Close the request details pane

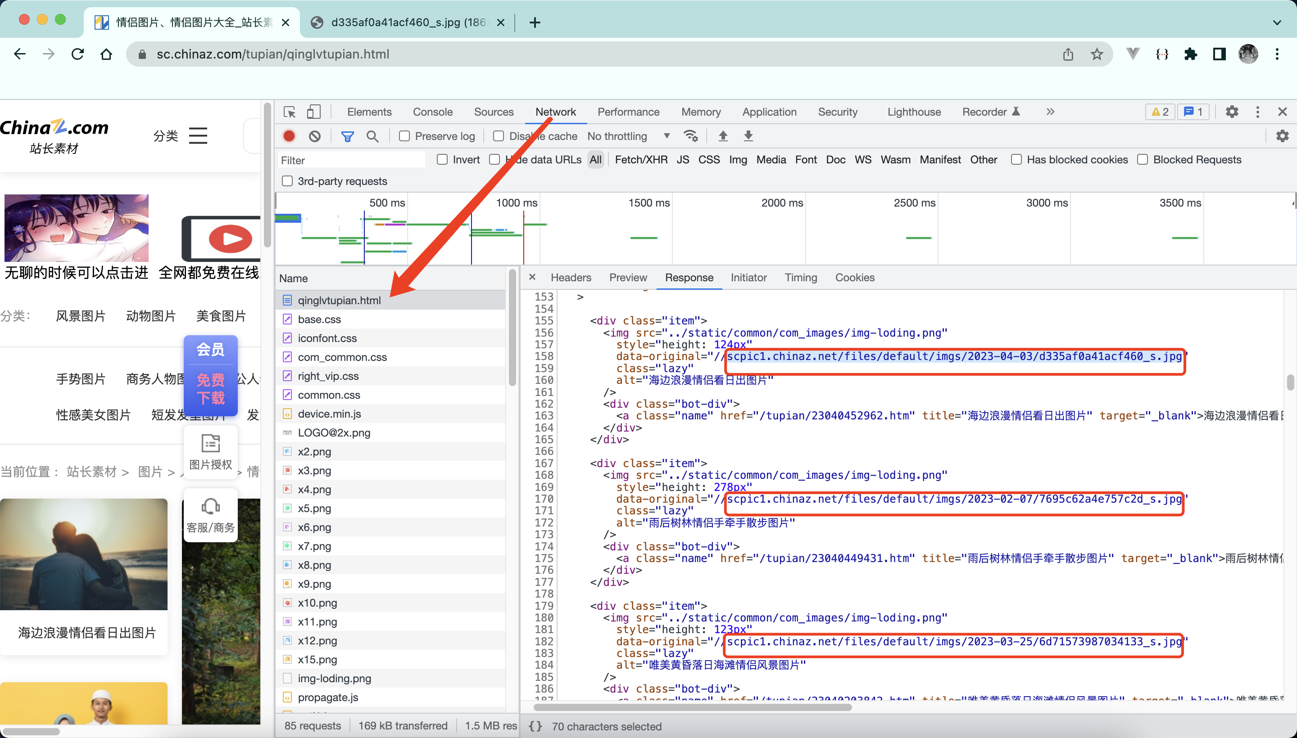pos(532,277)
